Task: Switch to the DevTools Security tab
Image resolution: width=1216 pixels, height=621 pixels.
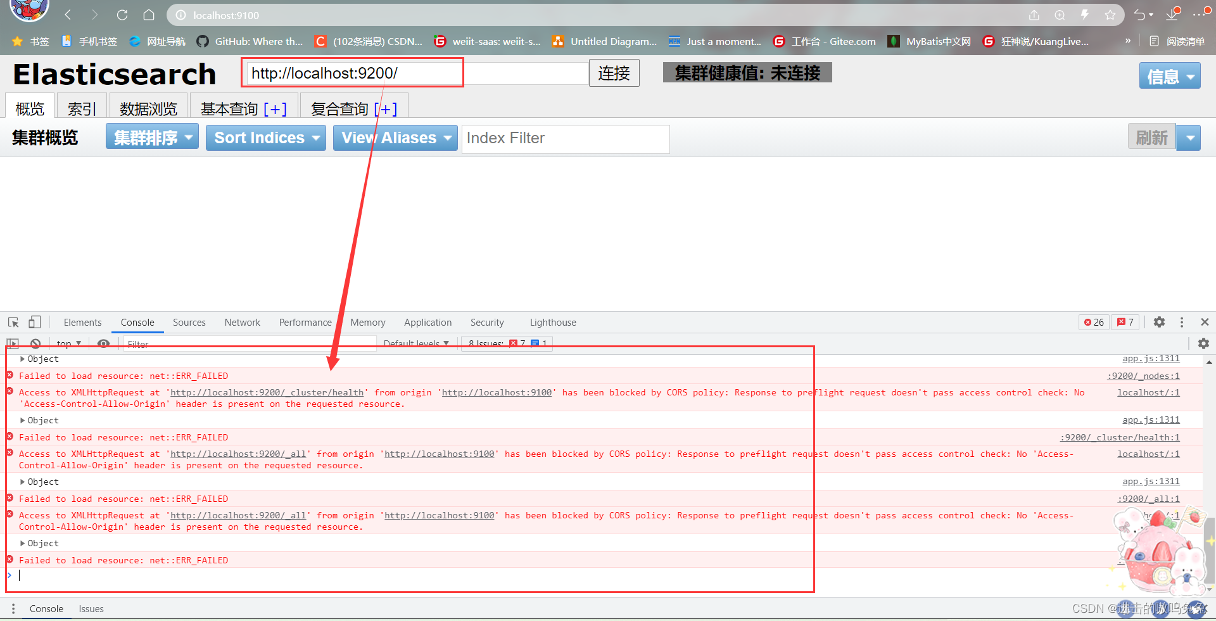Action: click(x=487, y=322)
